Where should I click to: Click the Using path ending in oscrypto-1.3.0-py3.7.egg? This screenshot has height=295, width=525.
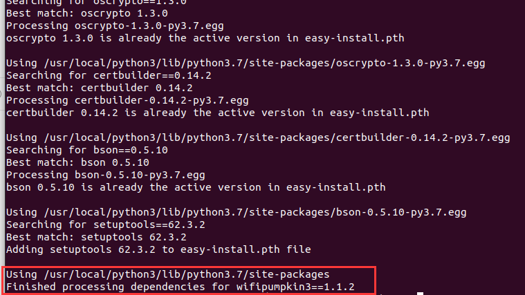tap(245, 63)
